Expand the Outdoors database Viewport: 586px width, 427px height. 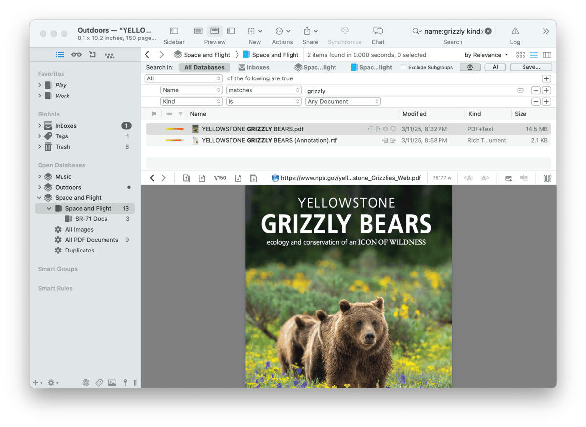coord(40,187)
